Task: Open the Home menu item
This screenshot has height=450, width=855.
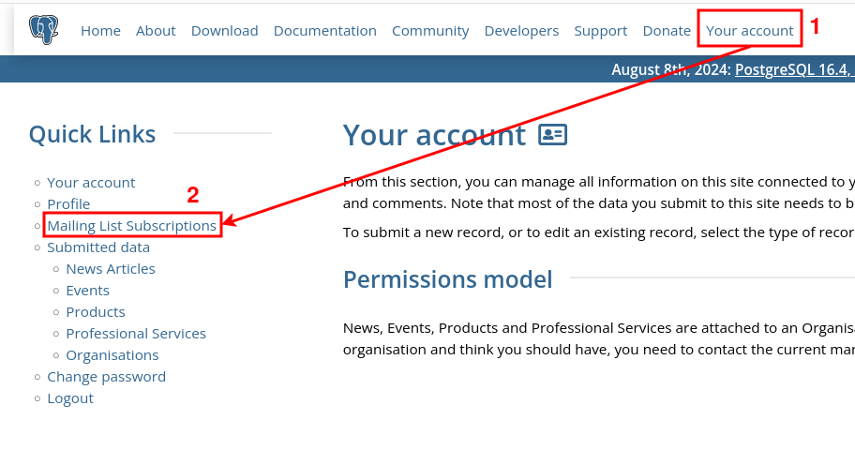Action: click(x=100, y=31)
